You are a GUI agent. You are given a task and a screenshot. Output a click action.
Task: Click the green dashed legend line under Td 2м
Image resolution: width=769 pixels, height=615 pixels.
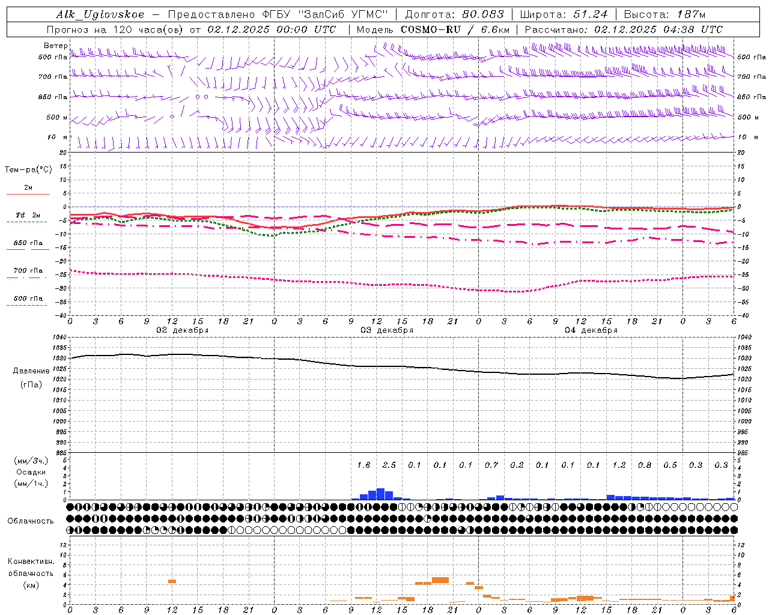(x=26, y=222)
